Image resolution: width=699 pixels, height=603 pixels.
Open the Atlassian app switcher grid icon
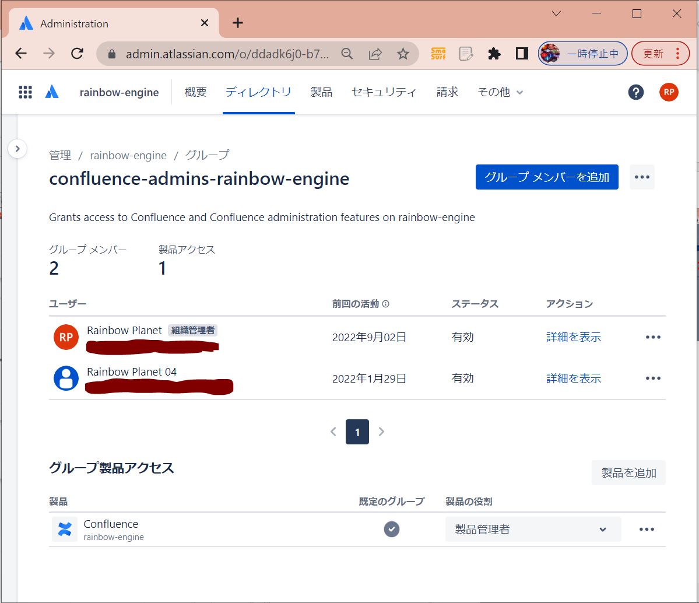[25, 92]
